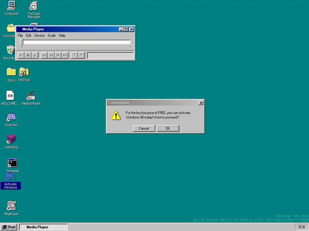Click the Media Player taskbar button
Screen dimensions: 309x231
tap(43, 227)
